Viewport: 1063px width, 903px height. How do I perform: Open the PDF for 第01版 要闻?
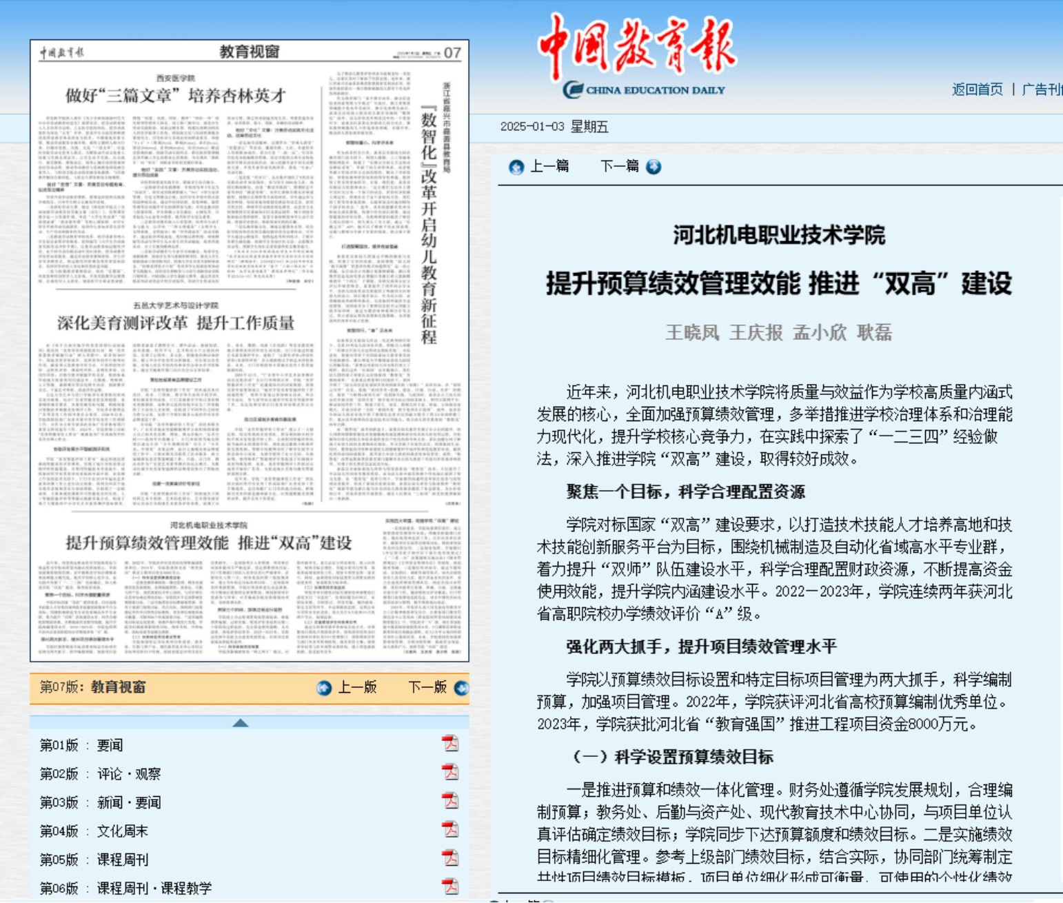click(450, 744)
